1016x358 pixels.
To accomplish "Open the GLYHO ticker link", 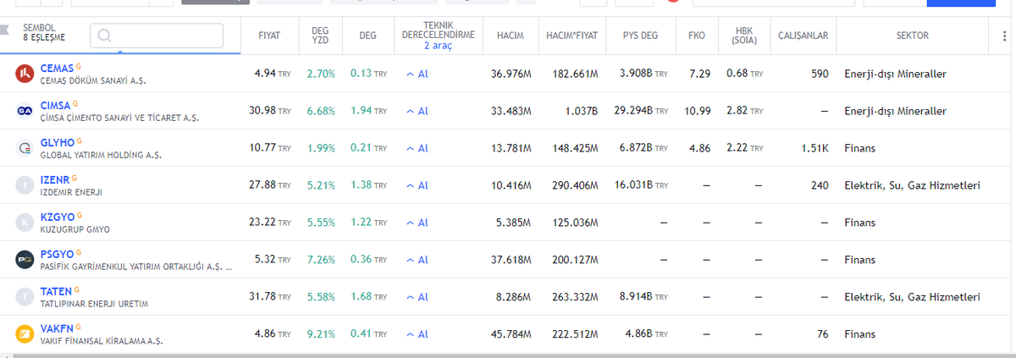I will point(58,142).
